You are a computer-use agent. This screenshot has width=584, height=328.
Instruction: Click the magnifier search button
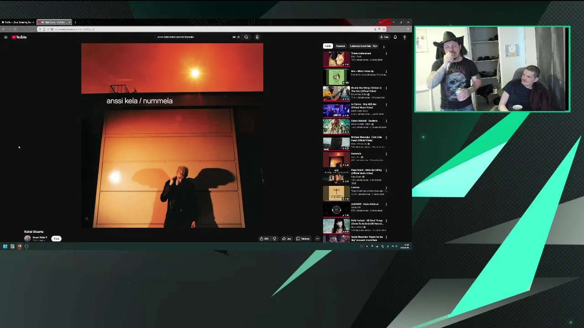pos(246,37)
